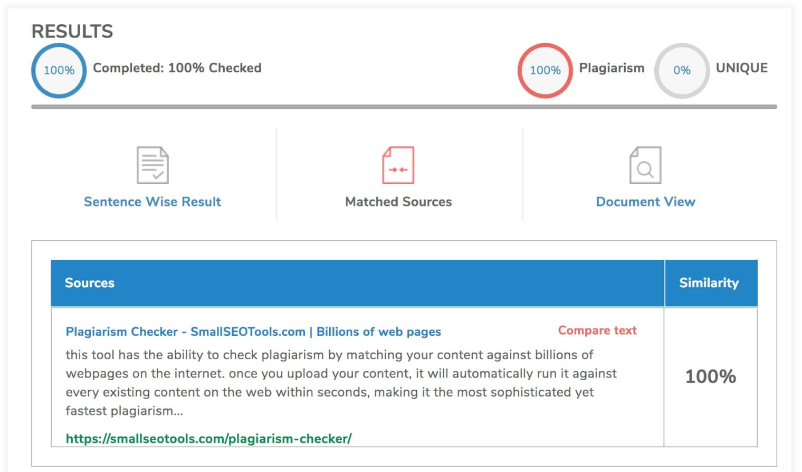802x472 pixels.
Task: Click the Sentence Wise Result document icon
Action: pos(152,165)
